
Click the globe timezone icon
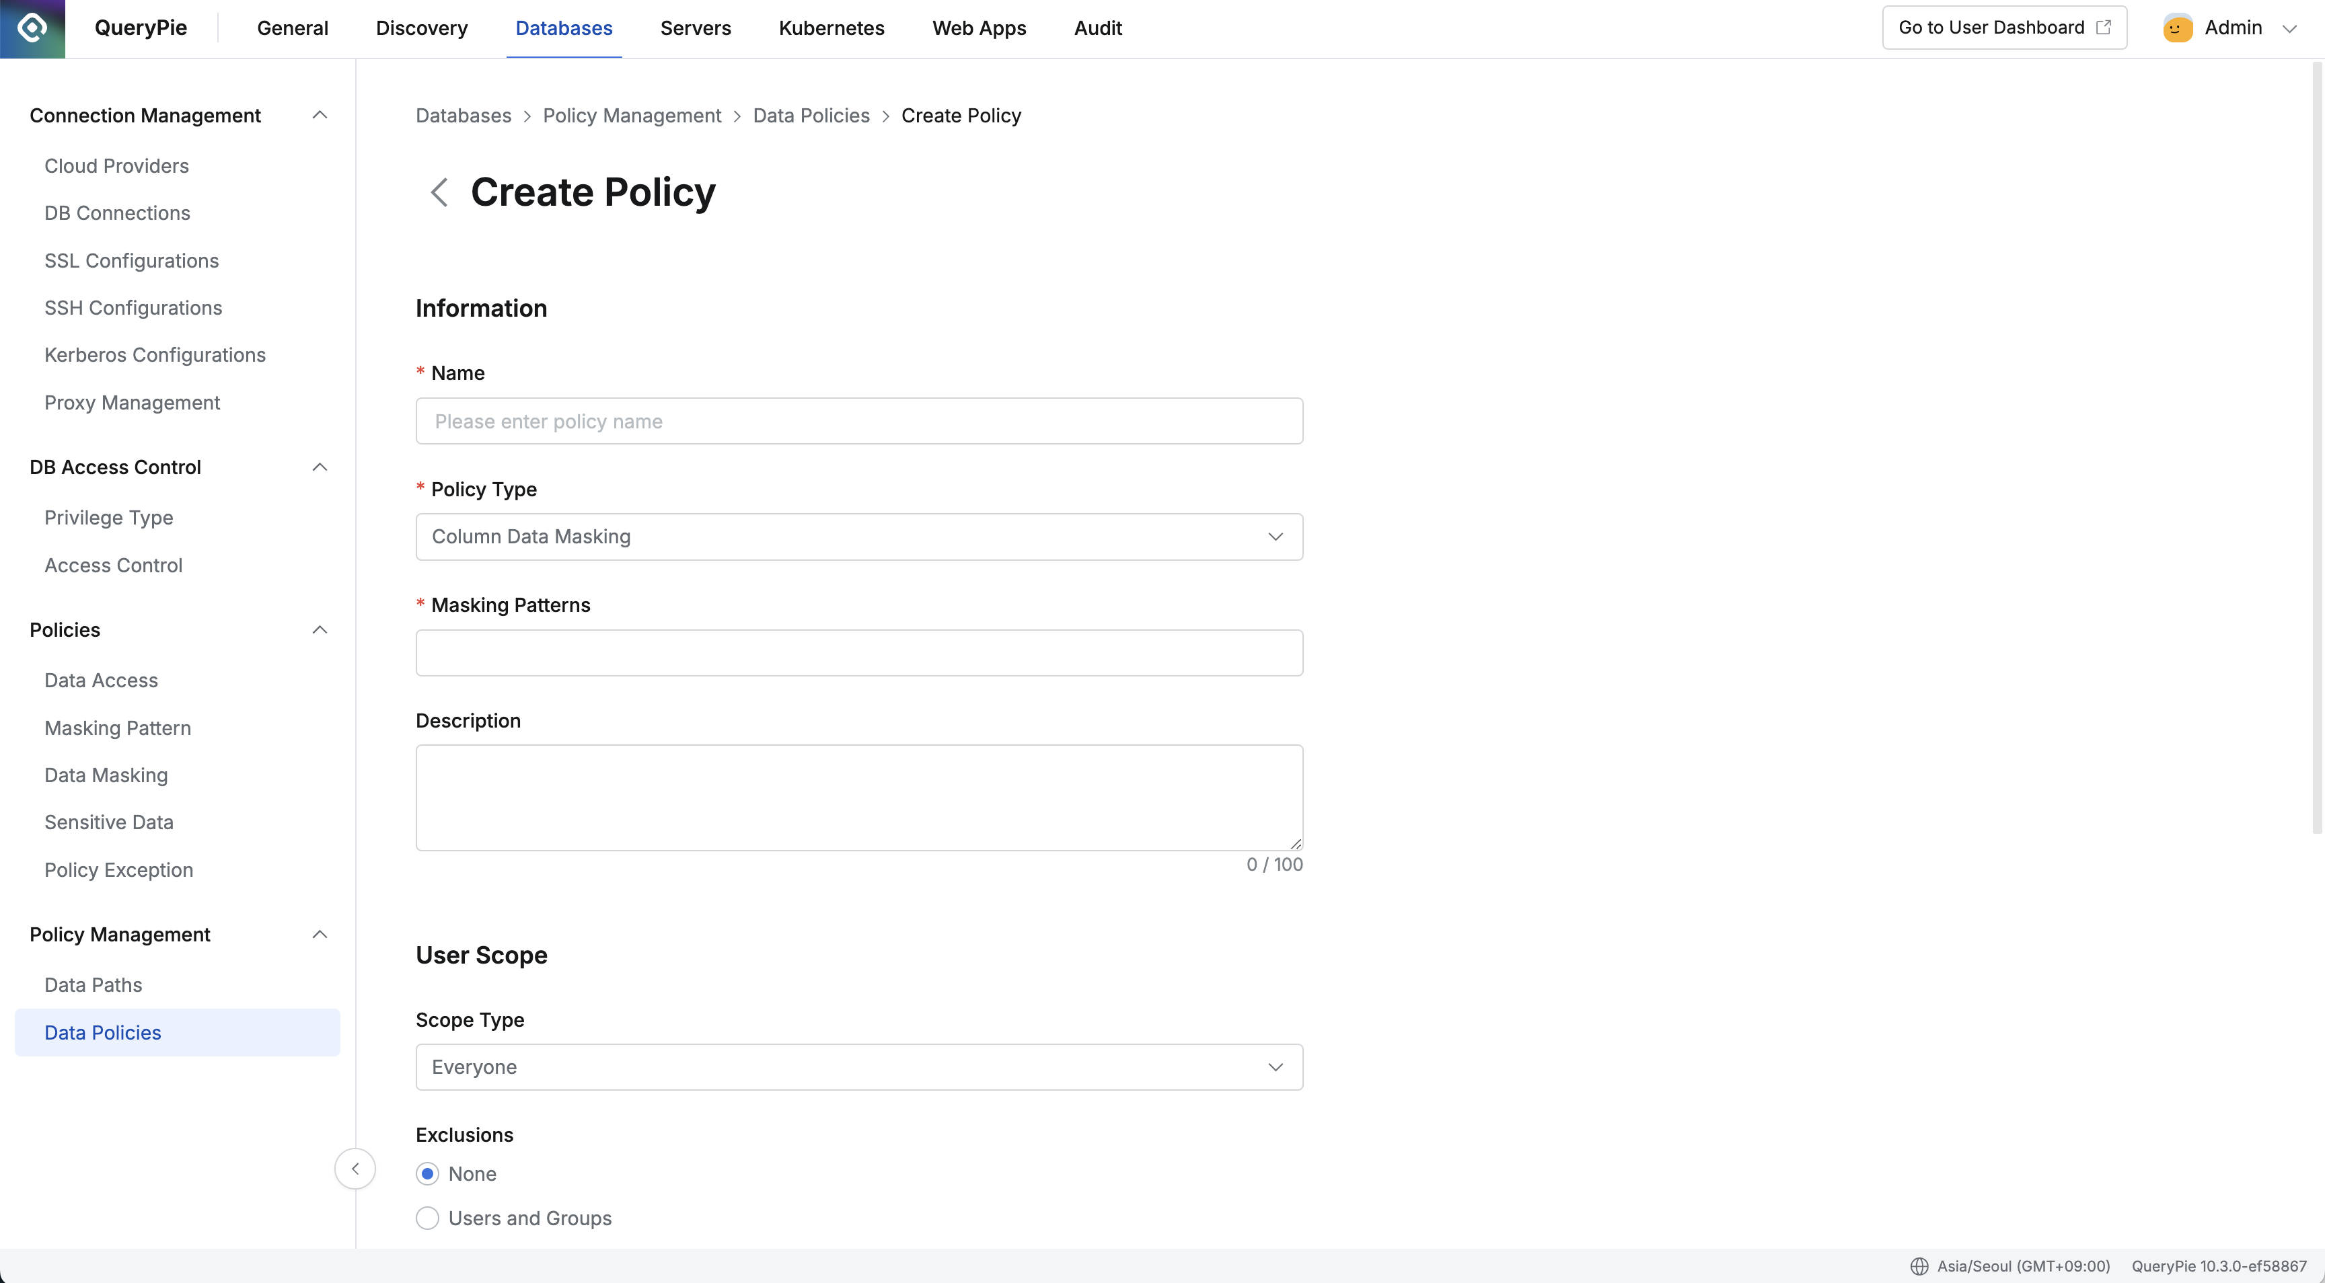pyautogui.click(x=1919, y=1266)
